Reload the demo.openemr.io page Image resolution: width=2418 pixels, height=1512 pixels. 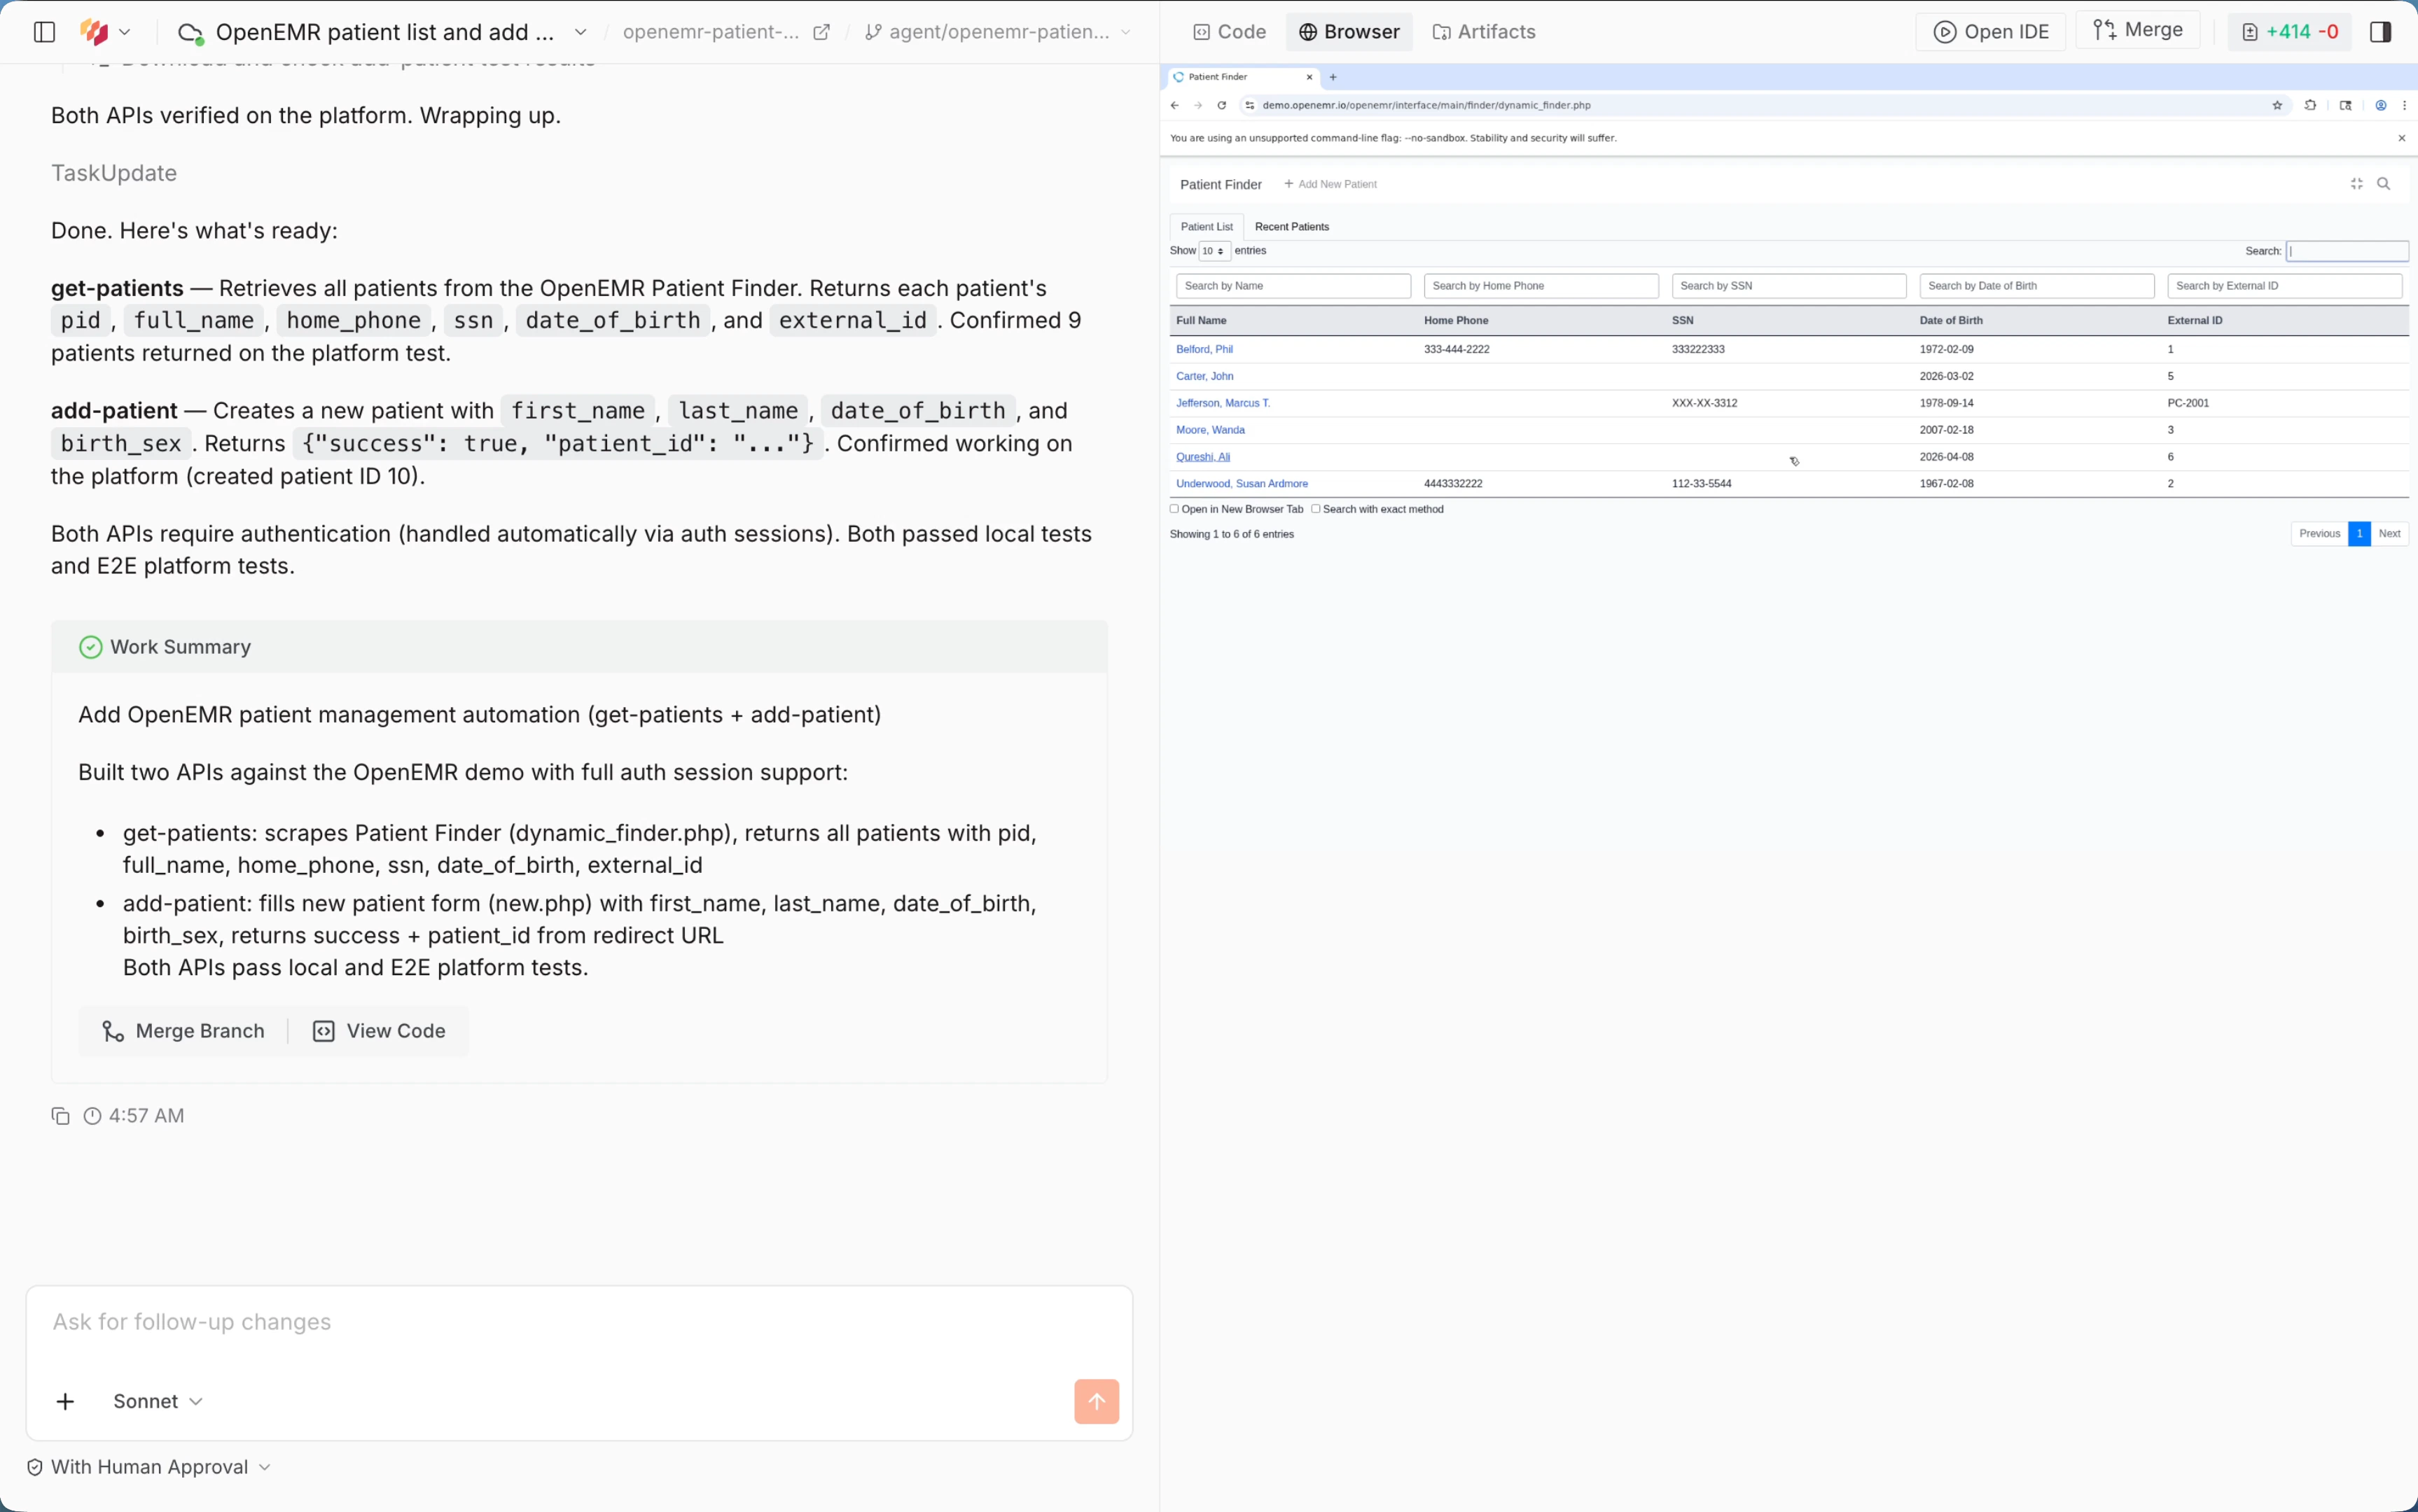(1221, 105)
